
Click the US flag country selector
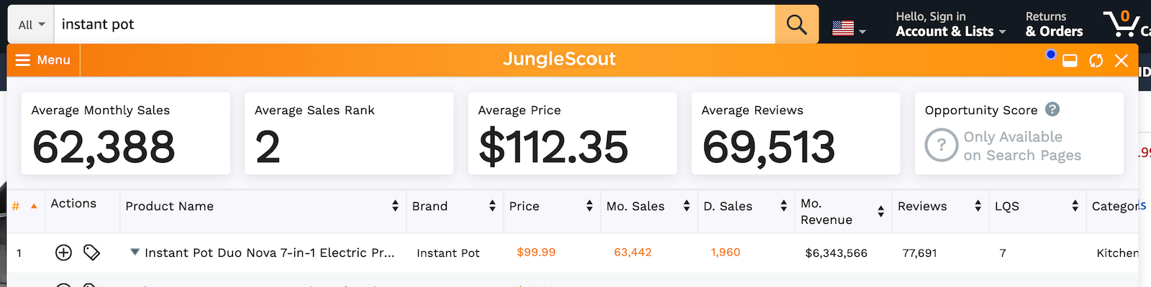coord(849,29)
